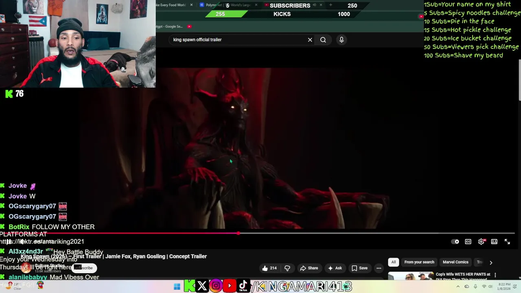The image size is (521, 293).
Task: Show more chips with the right arrow
Action: tap(491, 262)
